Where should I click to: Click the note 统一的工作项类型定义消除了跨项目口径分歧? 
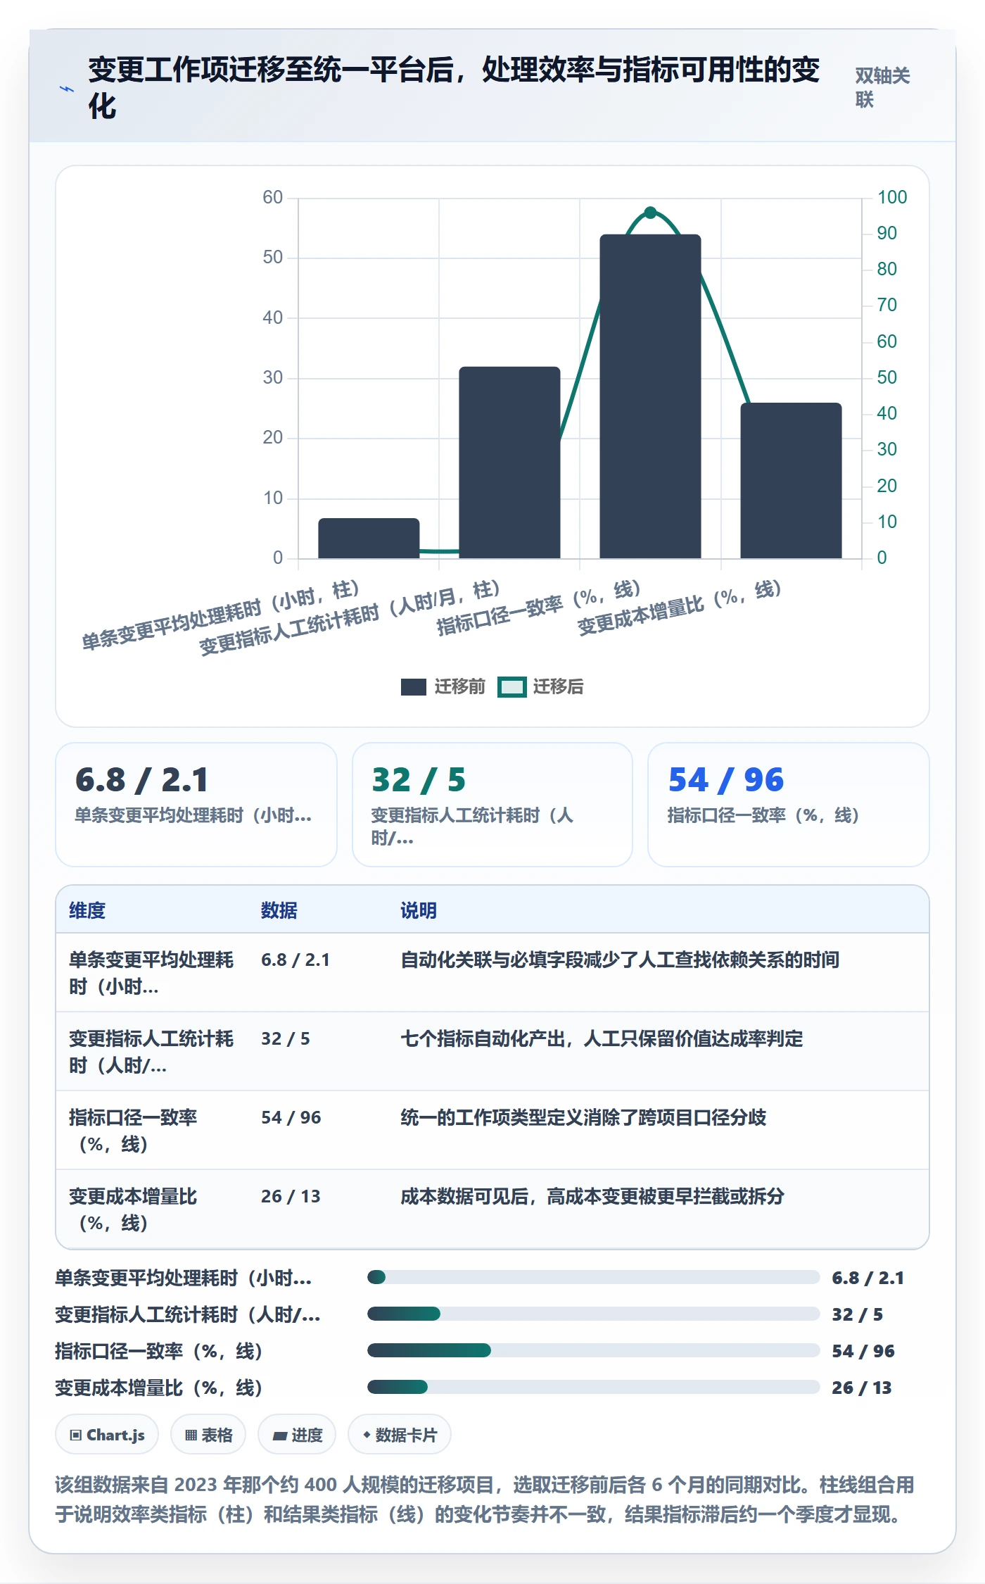pyautogui.click(x=583, y=1117)
